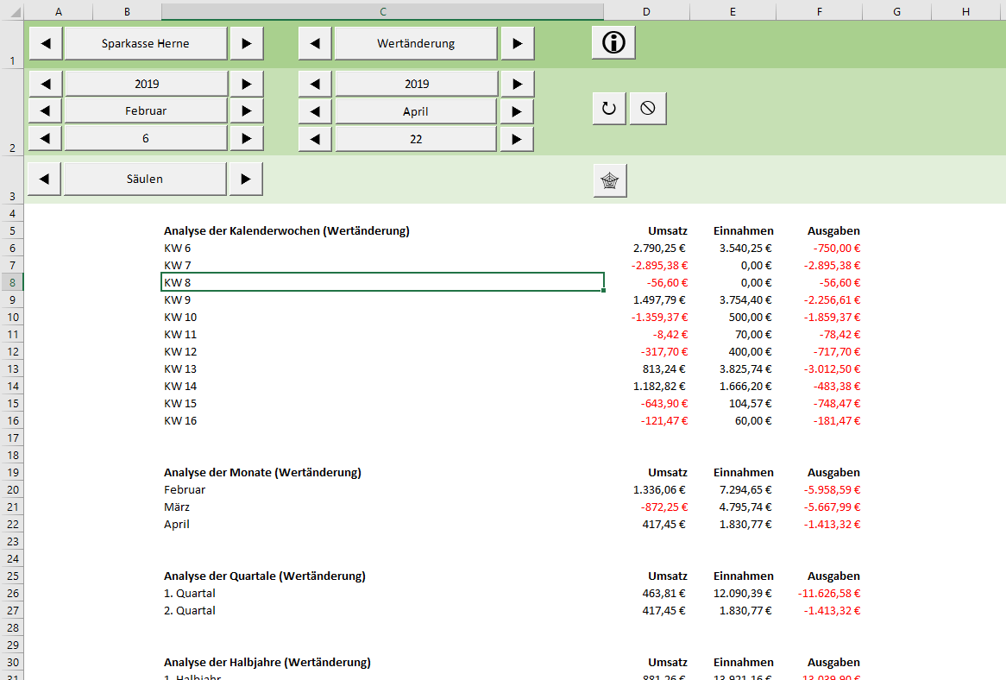The image size is (1006, 680).
Task: Select column H header
Action: (x=965, y=11)
